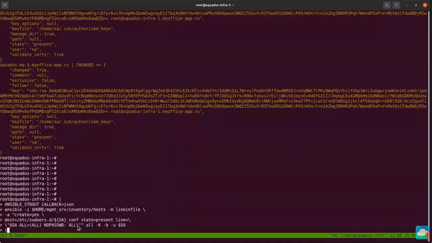Screen dimensions: 432x243
Task: Click the tmux status clock '11:48'
Action: 395,235
